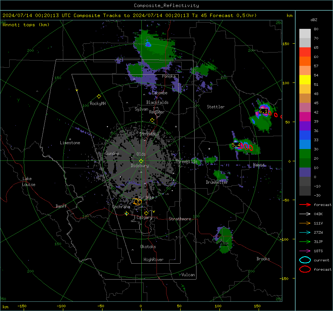This screenshot has width=333, height=311.
Task: Click the Didsbury city label
Action: 139,166
